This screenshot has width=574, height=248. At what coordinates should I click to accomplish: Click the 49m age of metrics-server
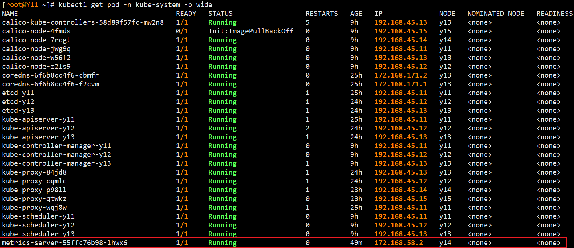[356, 243]
